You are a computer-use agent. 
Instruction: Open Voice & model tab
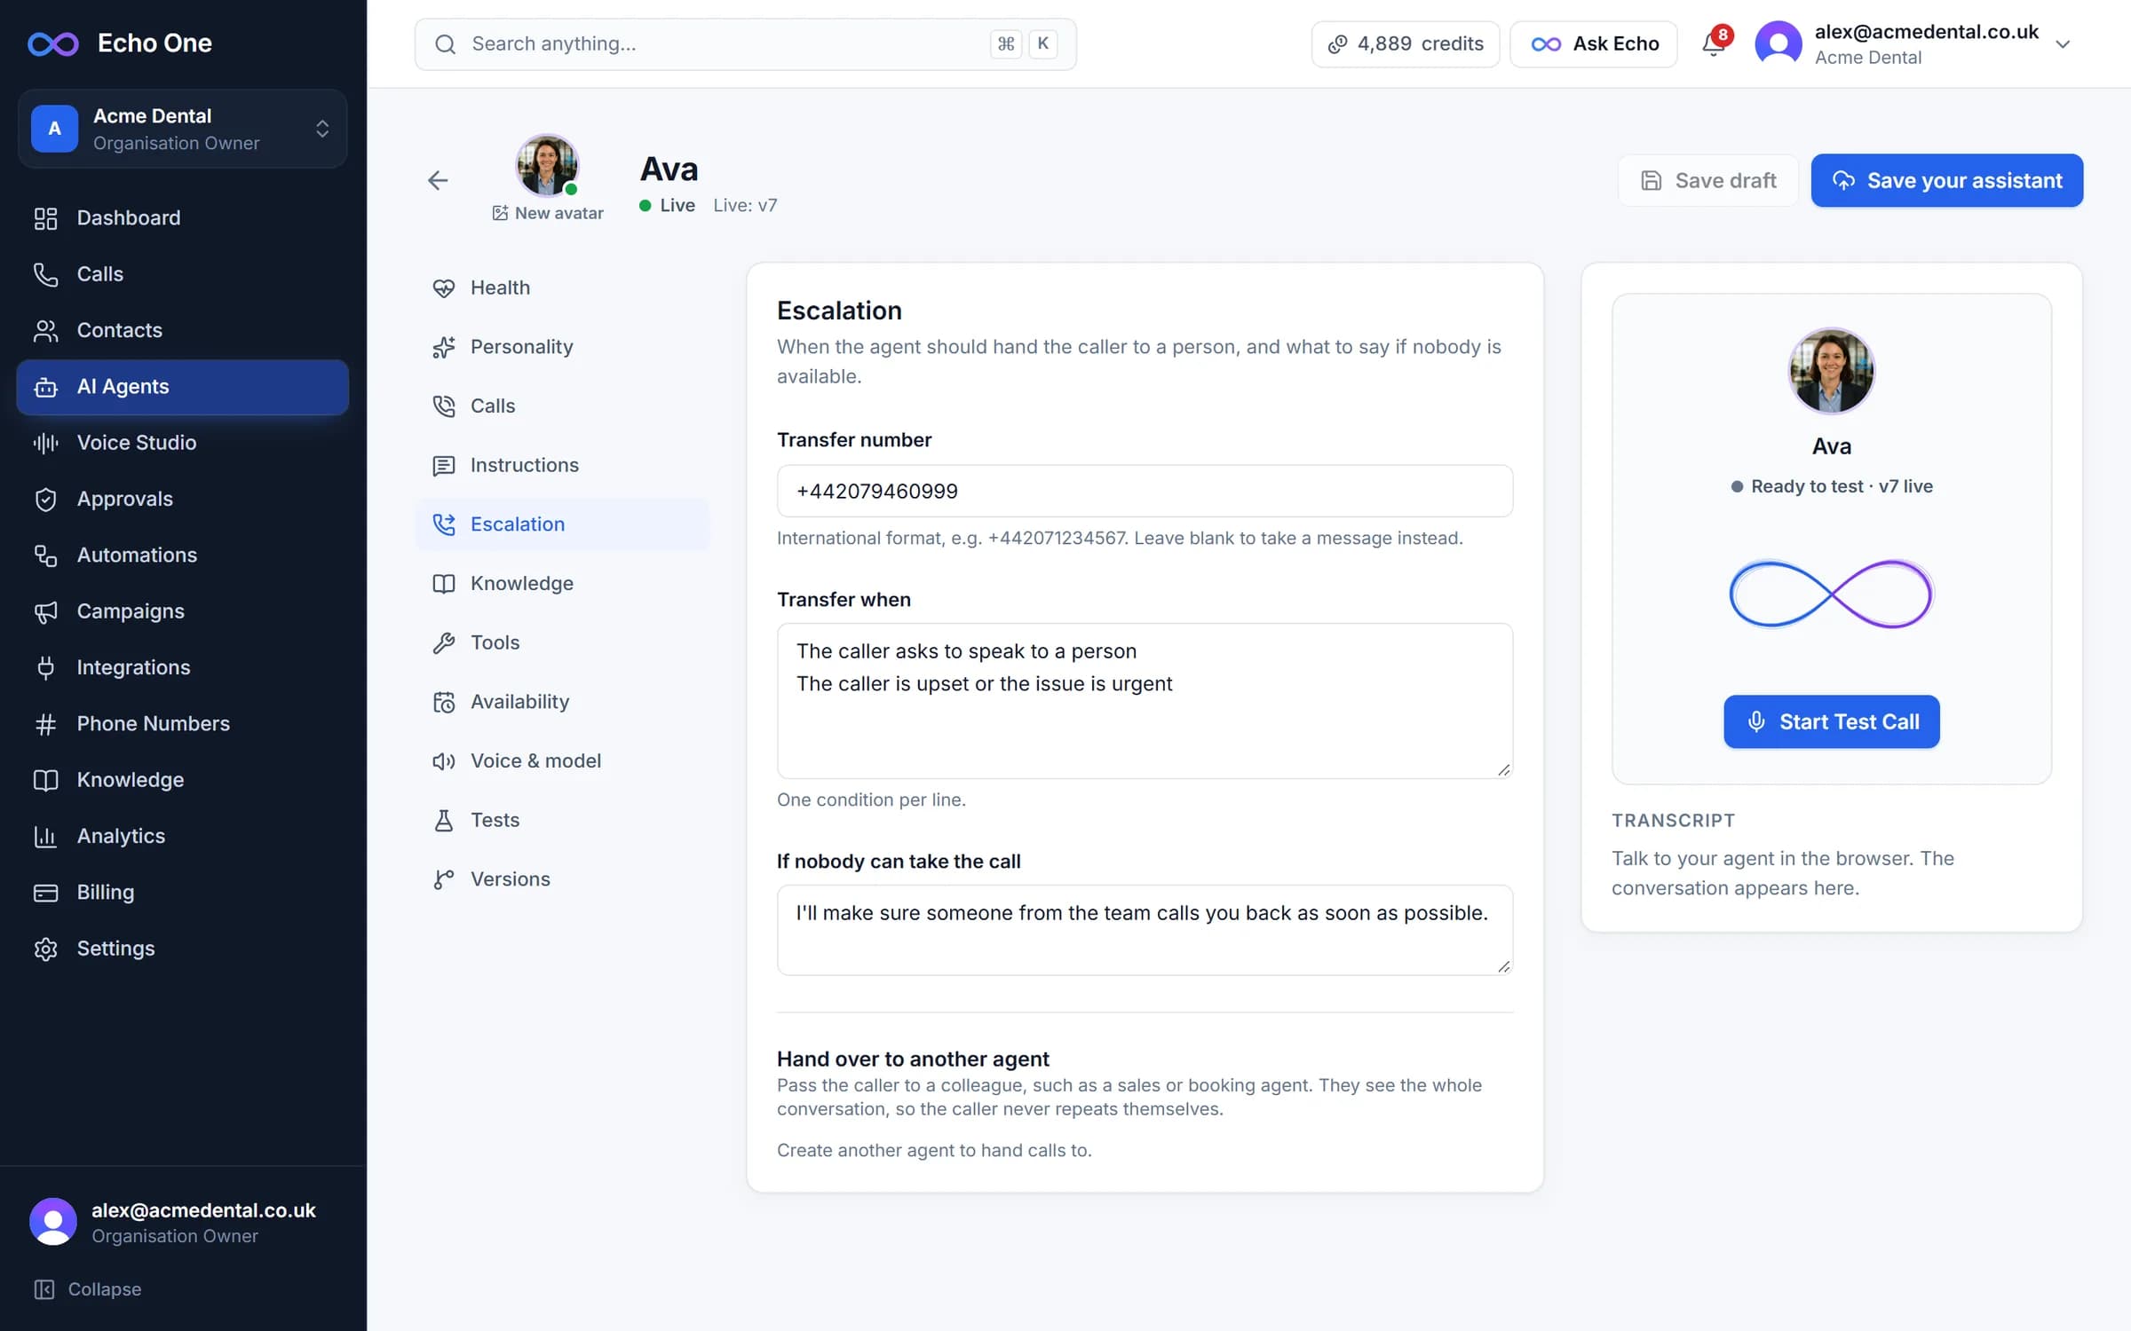coord(562,760)
